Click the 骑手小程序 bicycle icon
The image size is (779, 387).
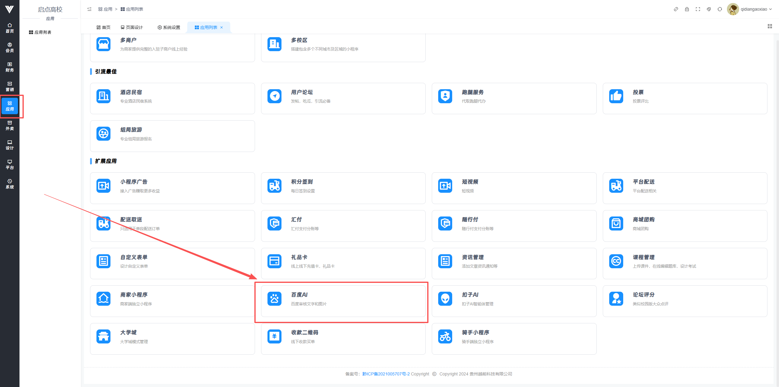pyautogui.click(x=445, y=336)
